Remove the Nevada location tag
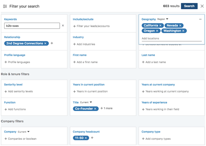Screen dimensions: 206x146 [180, 25]
